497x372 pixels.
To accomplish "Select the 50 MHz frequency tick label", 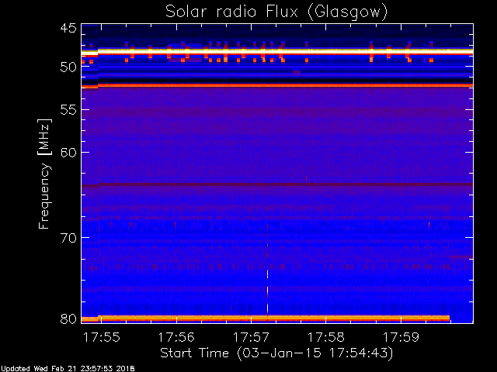I will [68, 67].
